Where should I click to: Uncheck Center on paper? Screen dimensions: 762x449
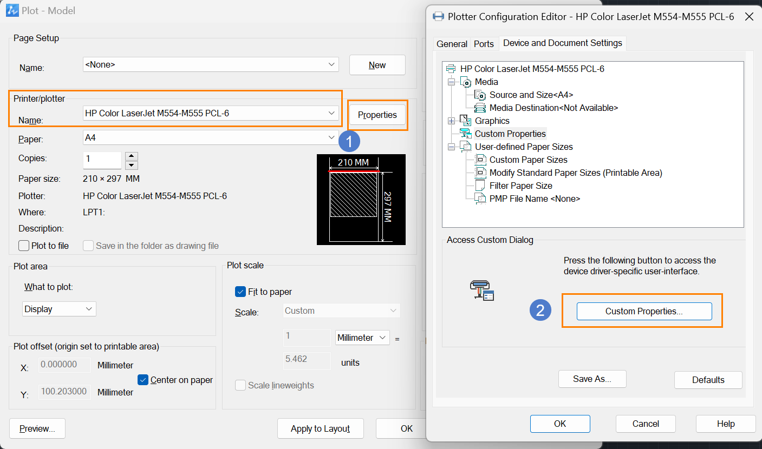pyautogui.click(x=143, y=380)
